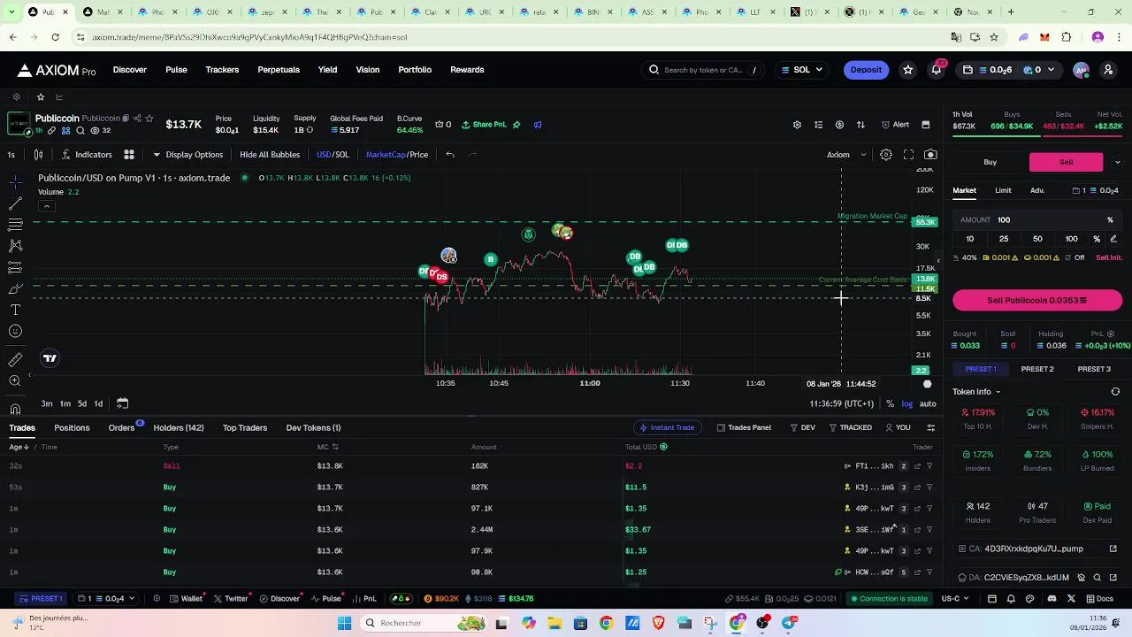The width and height of the screenshot is (1132, 637).
Task: Select the 50 percent amount preset
Action: tap(1037, 239)
